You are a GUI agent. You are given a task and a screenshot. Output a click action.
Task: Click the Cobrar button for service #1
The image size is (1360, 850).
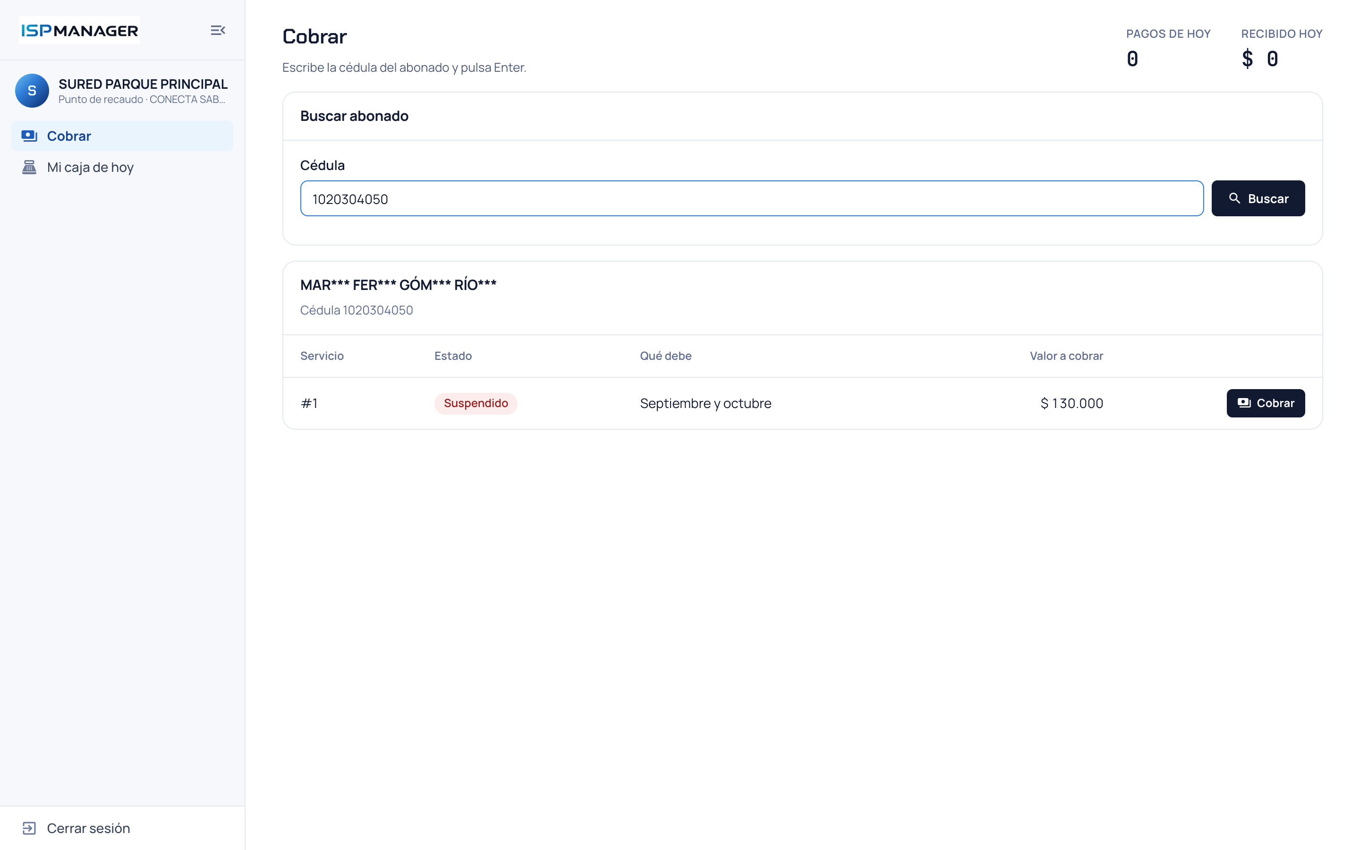click(1266, 403)
